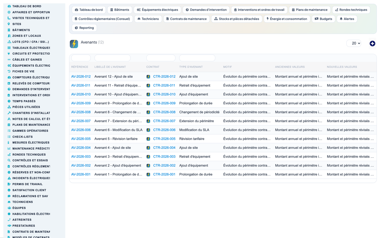This screenshot has width=384, height=238.
Task: Click the Nouvelles valeurs column header
Action: (x=342, y=67)
